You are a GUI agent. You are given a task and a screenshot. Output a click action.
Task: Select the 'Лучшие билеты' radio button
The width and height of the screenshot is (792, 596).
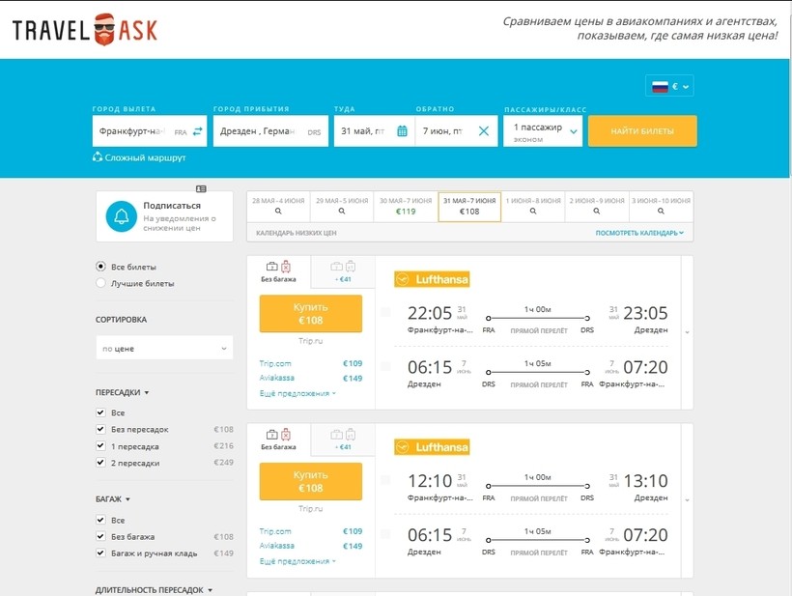(100, 283)
